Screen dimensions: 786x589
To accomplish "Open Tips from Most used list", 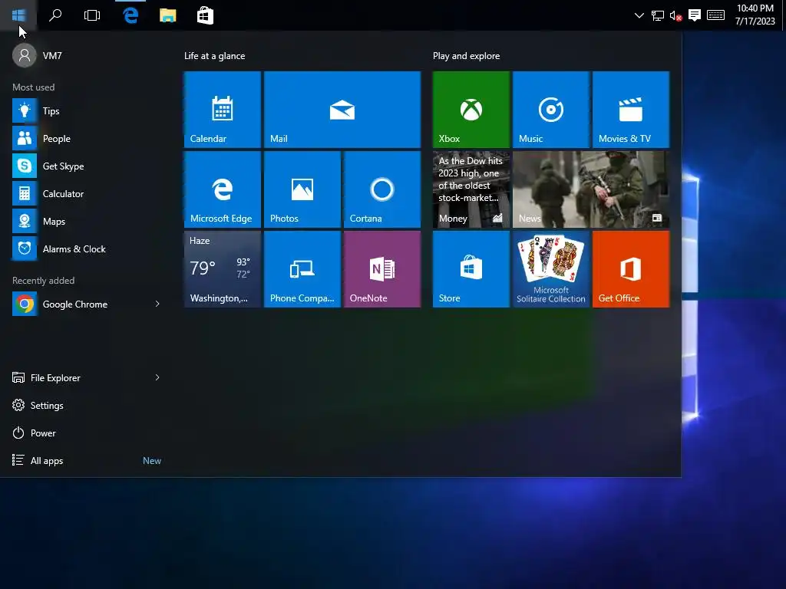I will coord(86,110).
